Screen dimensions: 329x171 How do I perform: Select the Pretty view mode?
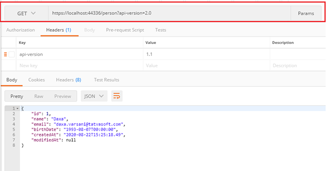(x=17, y=96)
